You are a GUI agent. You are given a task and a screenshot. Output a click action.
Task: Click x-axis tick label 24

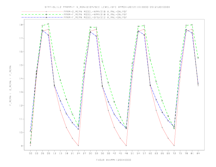coord(78,153)
